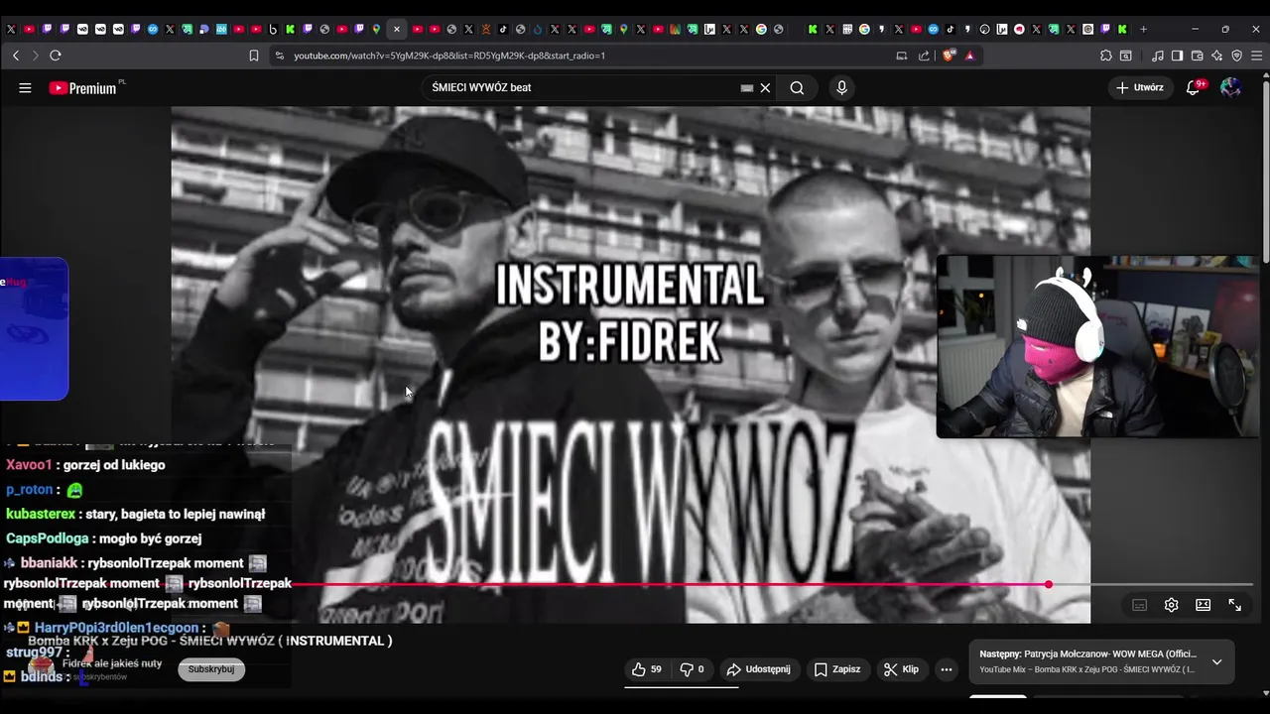
Task: Open the cast screen icon in address bar
Action: (x=902, y=56)
